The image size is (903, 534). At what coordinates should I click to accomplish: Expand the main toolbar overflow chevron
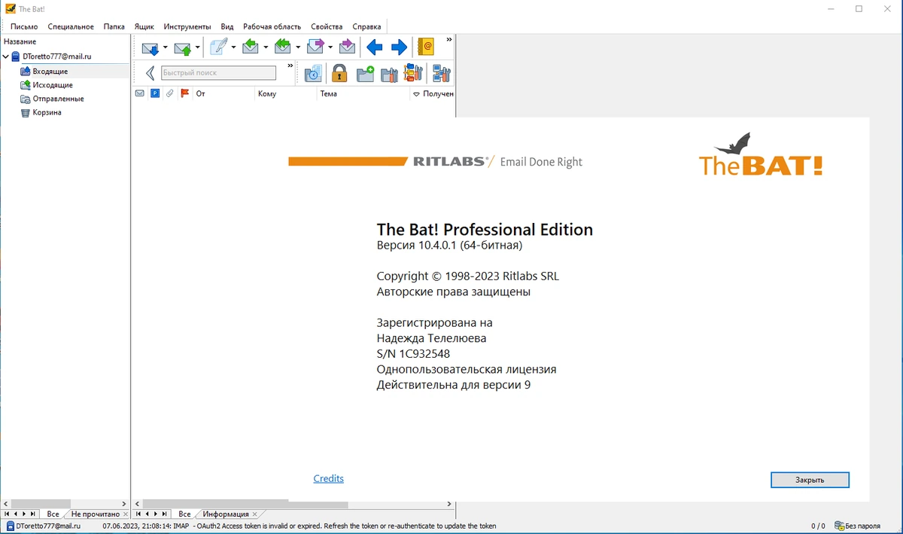[x=449, y=39]
